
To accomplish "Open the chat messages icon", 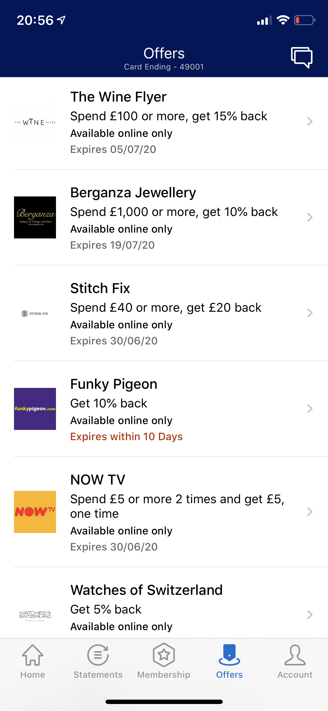I will 301,57.
